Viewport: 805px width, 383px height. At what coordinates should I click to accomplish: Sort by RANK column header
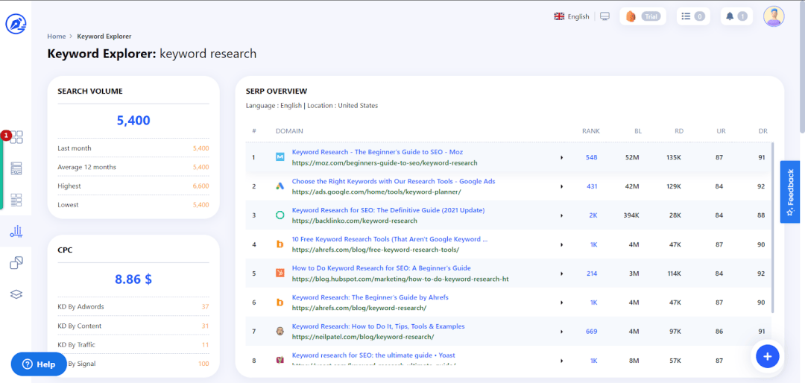coord(590,131)
